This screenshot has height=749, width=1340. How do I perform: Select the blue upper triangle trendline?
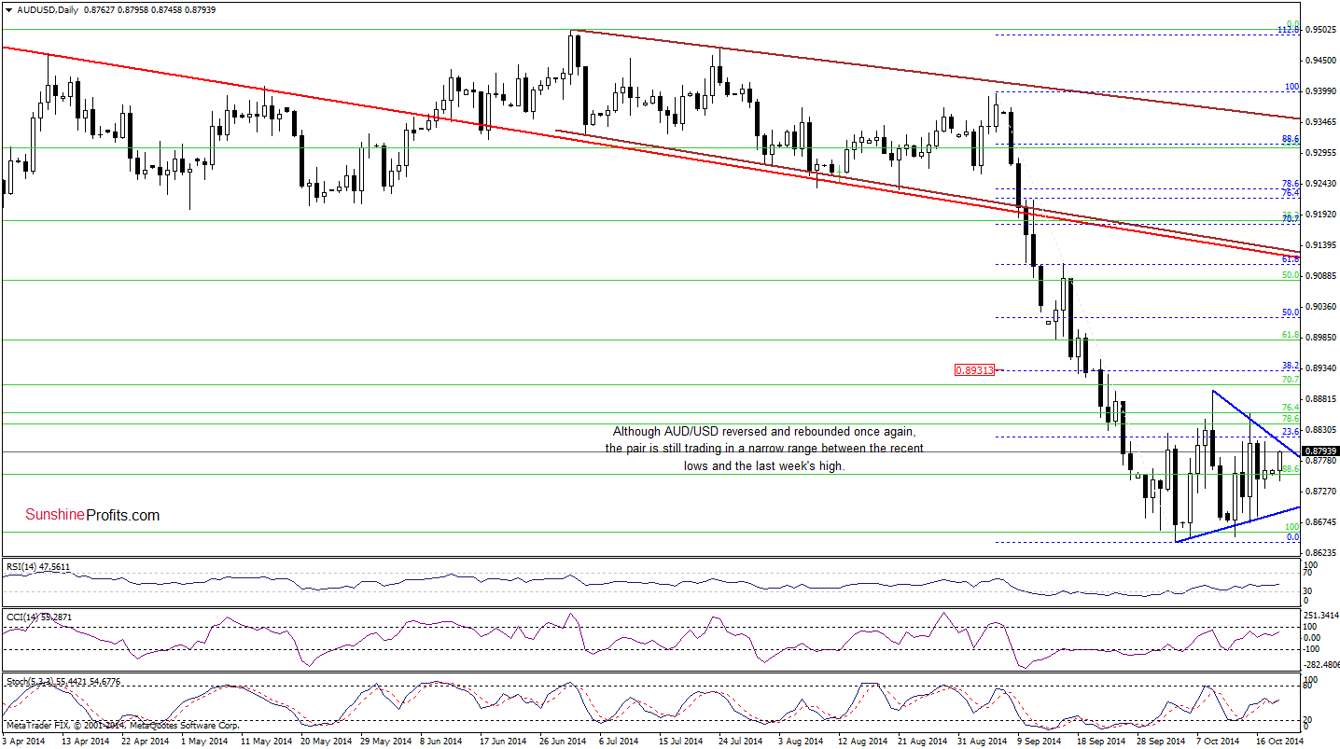point(1255,424)
